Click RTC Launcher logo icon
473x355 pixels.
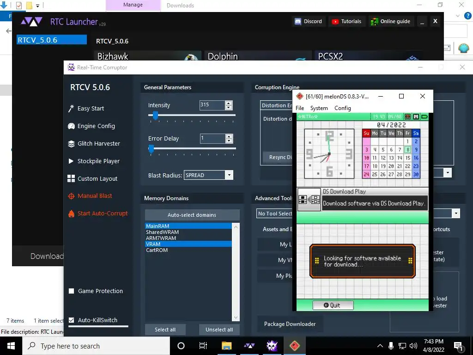32,22
